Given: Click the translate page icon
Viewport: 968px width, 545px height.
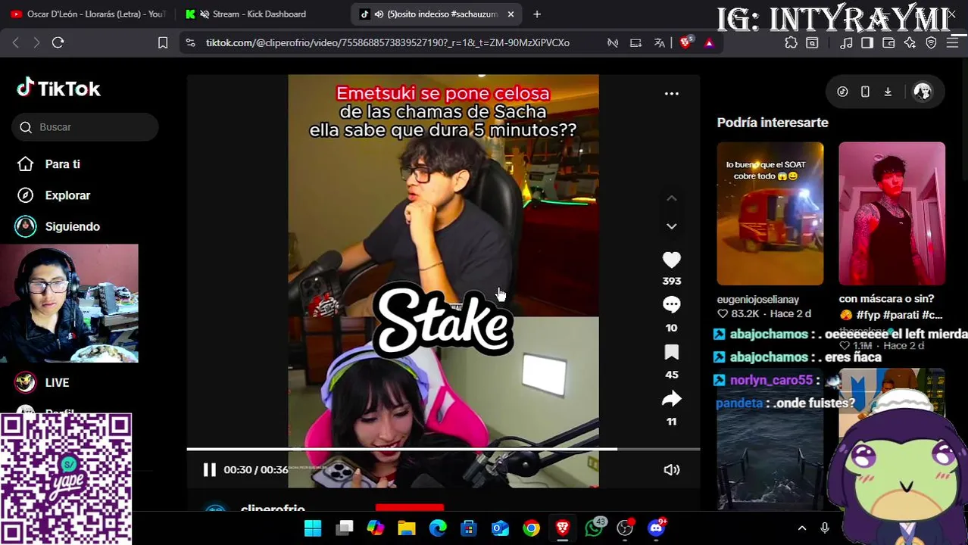Looking at the screenshot, I should 659,43.
